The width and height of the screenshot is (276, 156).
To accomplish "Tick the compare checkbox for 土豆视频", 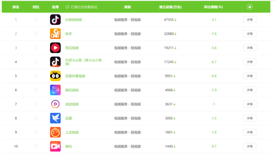I will [36, 132].
